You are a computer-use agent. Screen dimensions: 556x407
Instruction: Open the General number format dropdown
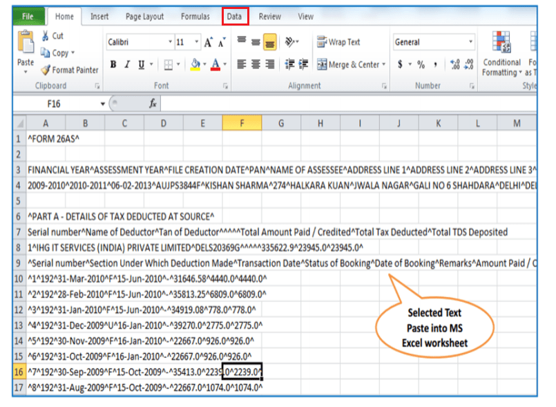[x=470, y=41]
